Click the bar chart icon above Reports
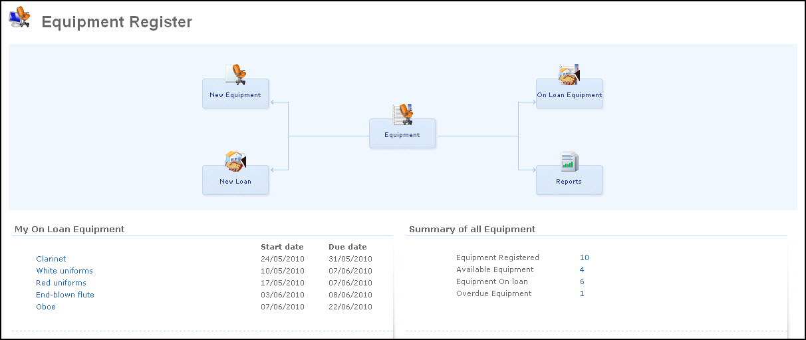 pos(569,161)
